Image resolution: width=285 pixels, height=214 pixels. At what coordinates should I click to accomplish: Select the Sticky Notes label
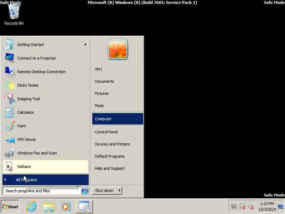tap(28, 85)
